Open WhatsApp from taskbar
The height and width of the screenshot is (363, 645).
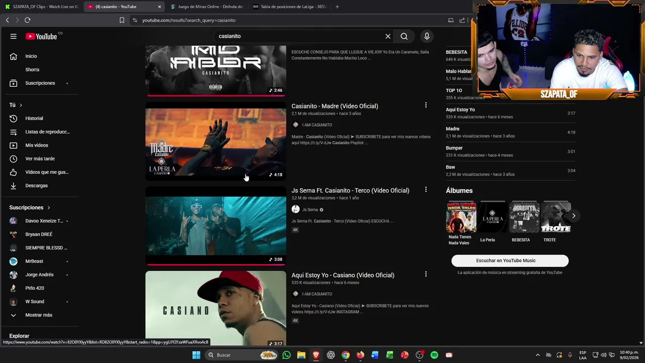(287, 355)
